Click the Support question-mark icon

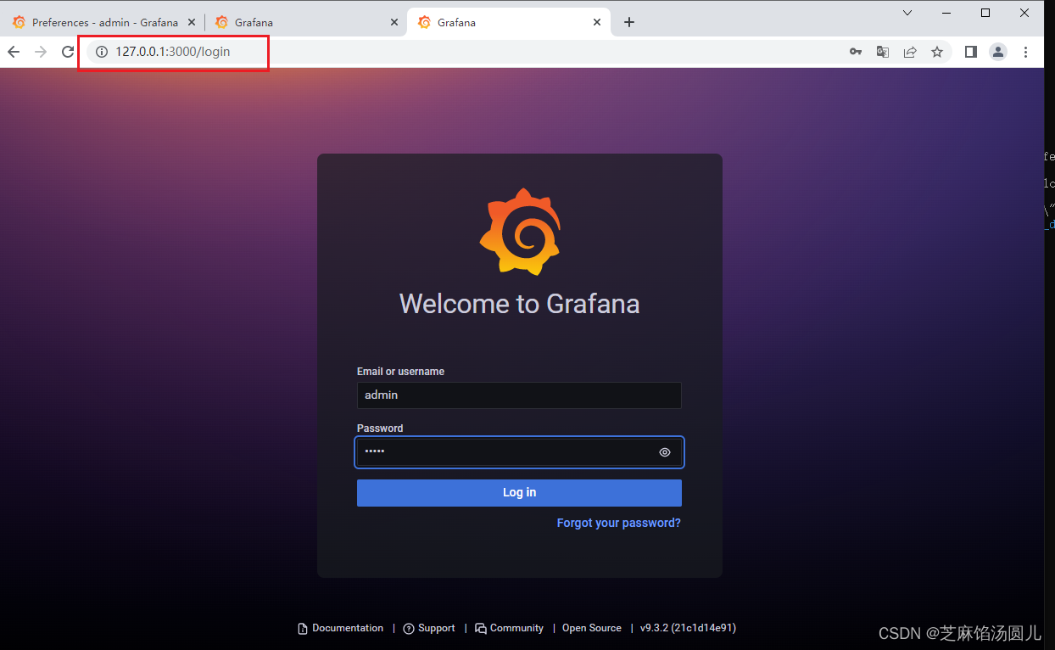coord(409,629)
